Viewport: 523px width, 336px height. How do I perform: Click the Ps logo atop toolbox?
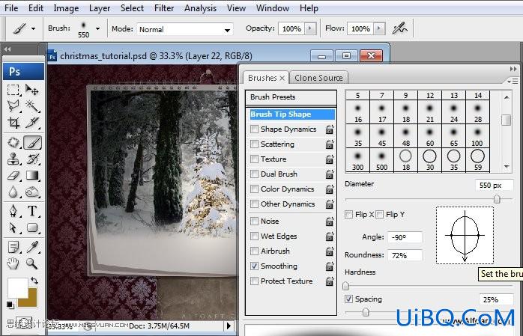pos(23,72)
